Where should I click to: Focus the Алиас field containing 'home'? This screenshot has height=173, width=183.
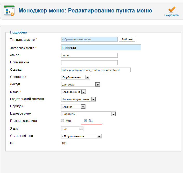click(x=89, y=55)
